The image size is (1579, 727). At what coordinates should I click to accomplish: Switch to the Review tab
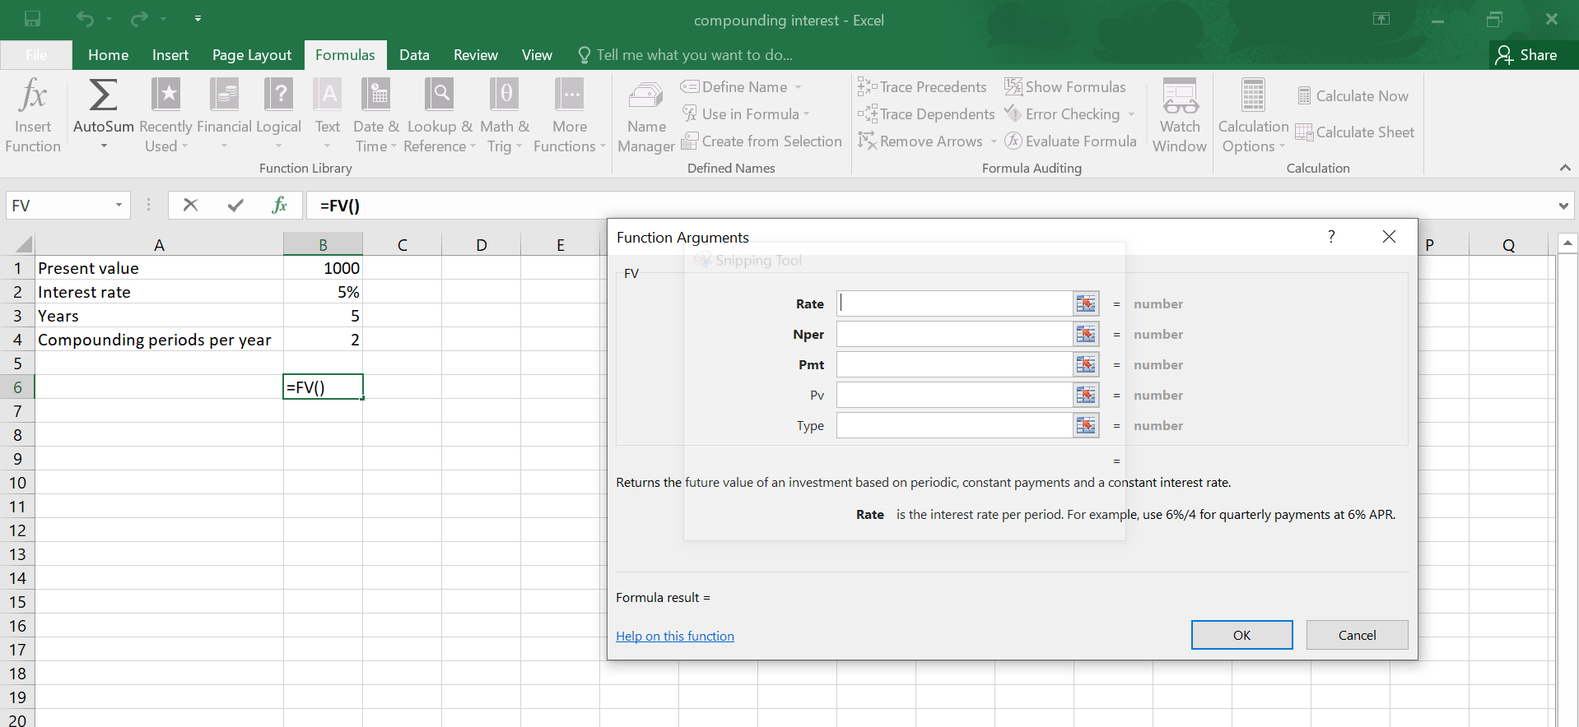click(x=476, y=55)
